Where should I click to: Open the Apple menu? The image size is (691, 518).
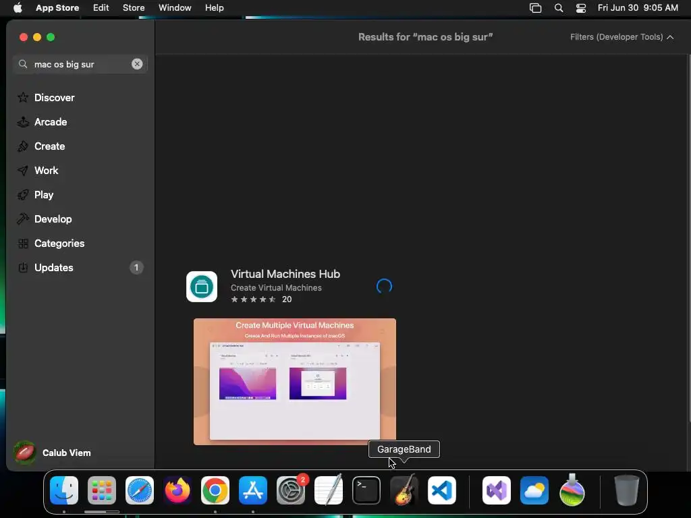coord(18,8)
